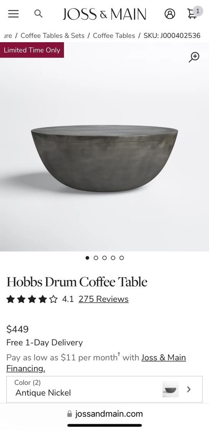Click the five-star rating icons
This screenshot has width=209, height=431.
click(32, 299)
